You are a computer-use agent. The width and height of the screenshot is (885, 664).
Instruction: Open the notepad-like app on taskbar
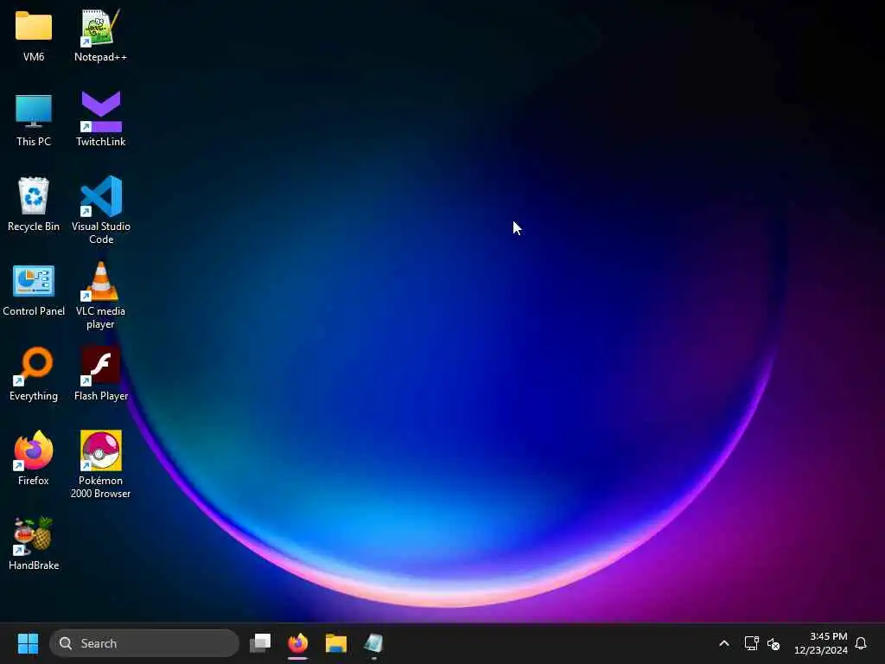click(x=373, y=643)
